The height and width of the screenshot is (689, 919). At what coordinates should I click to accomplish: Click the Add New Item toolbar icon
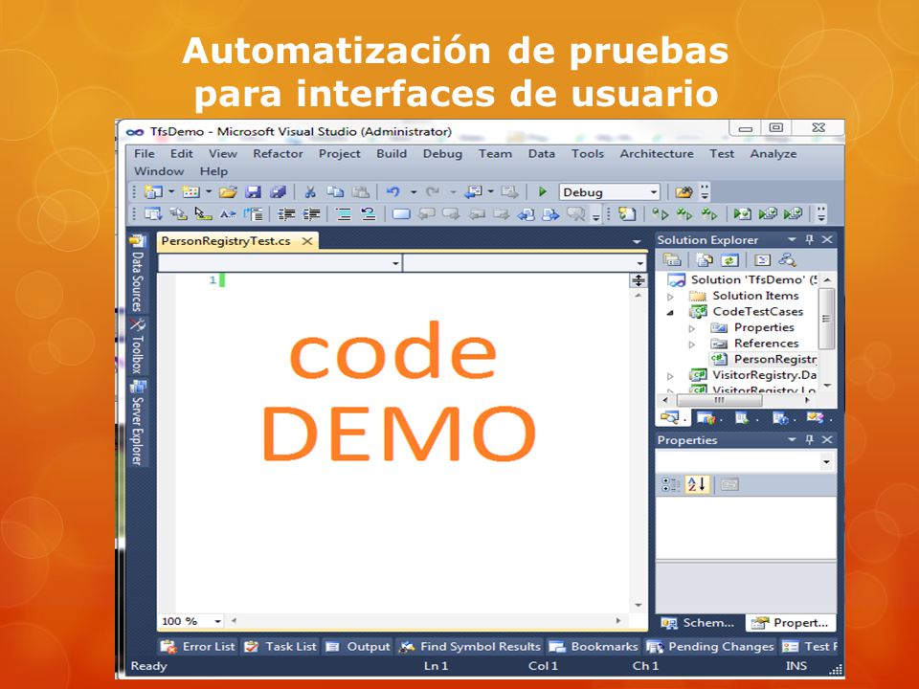pos(191,192)
